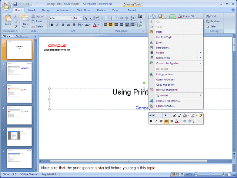Click Grow Font button in ribbon
Viewport: 237px width, 178px height.
click(86, 18)
